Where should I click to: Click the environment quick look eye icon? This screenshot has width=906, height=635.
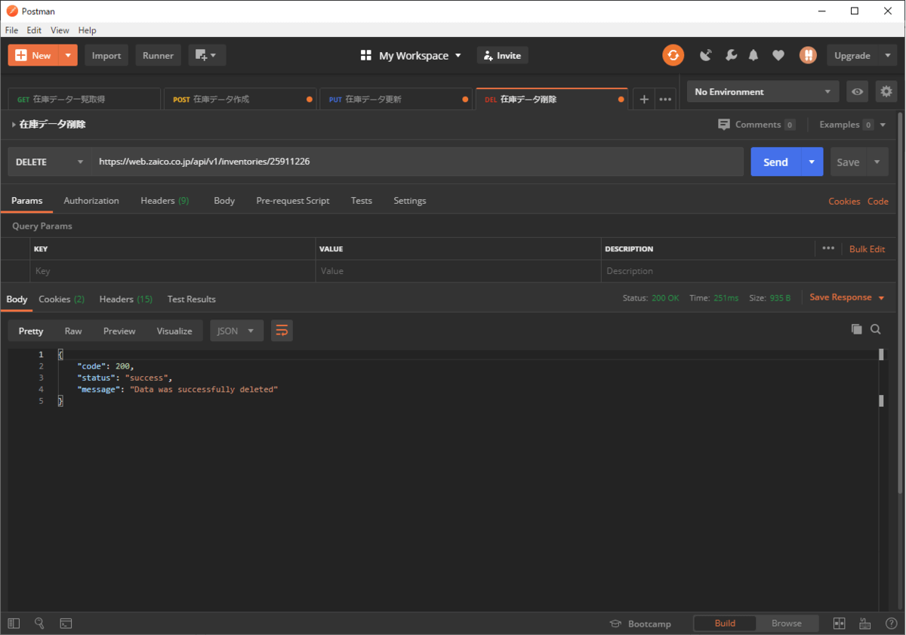(x=857, y=91)
